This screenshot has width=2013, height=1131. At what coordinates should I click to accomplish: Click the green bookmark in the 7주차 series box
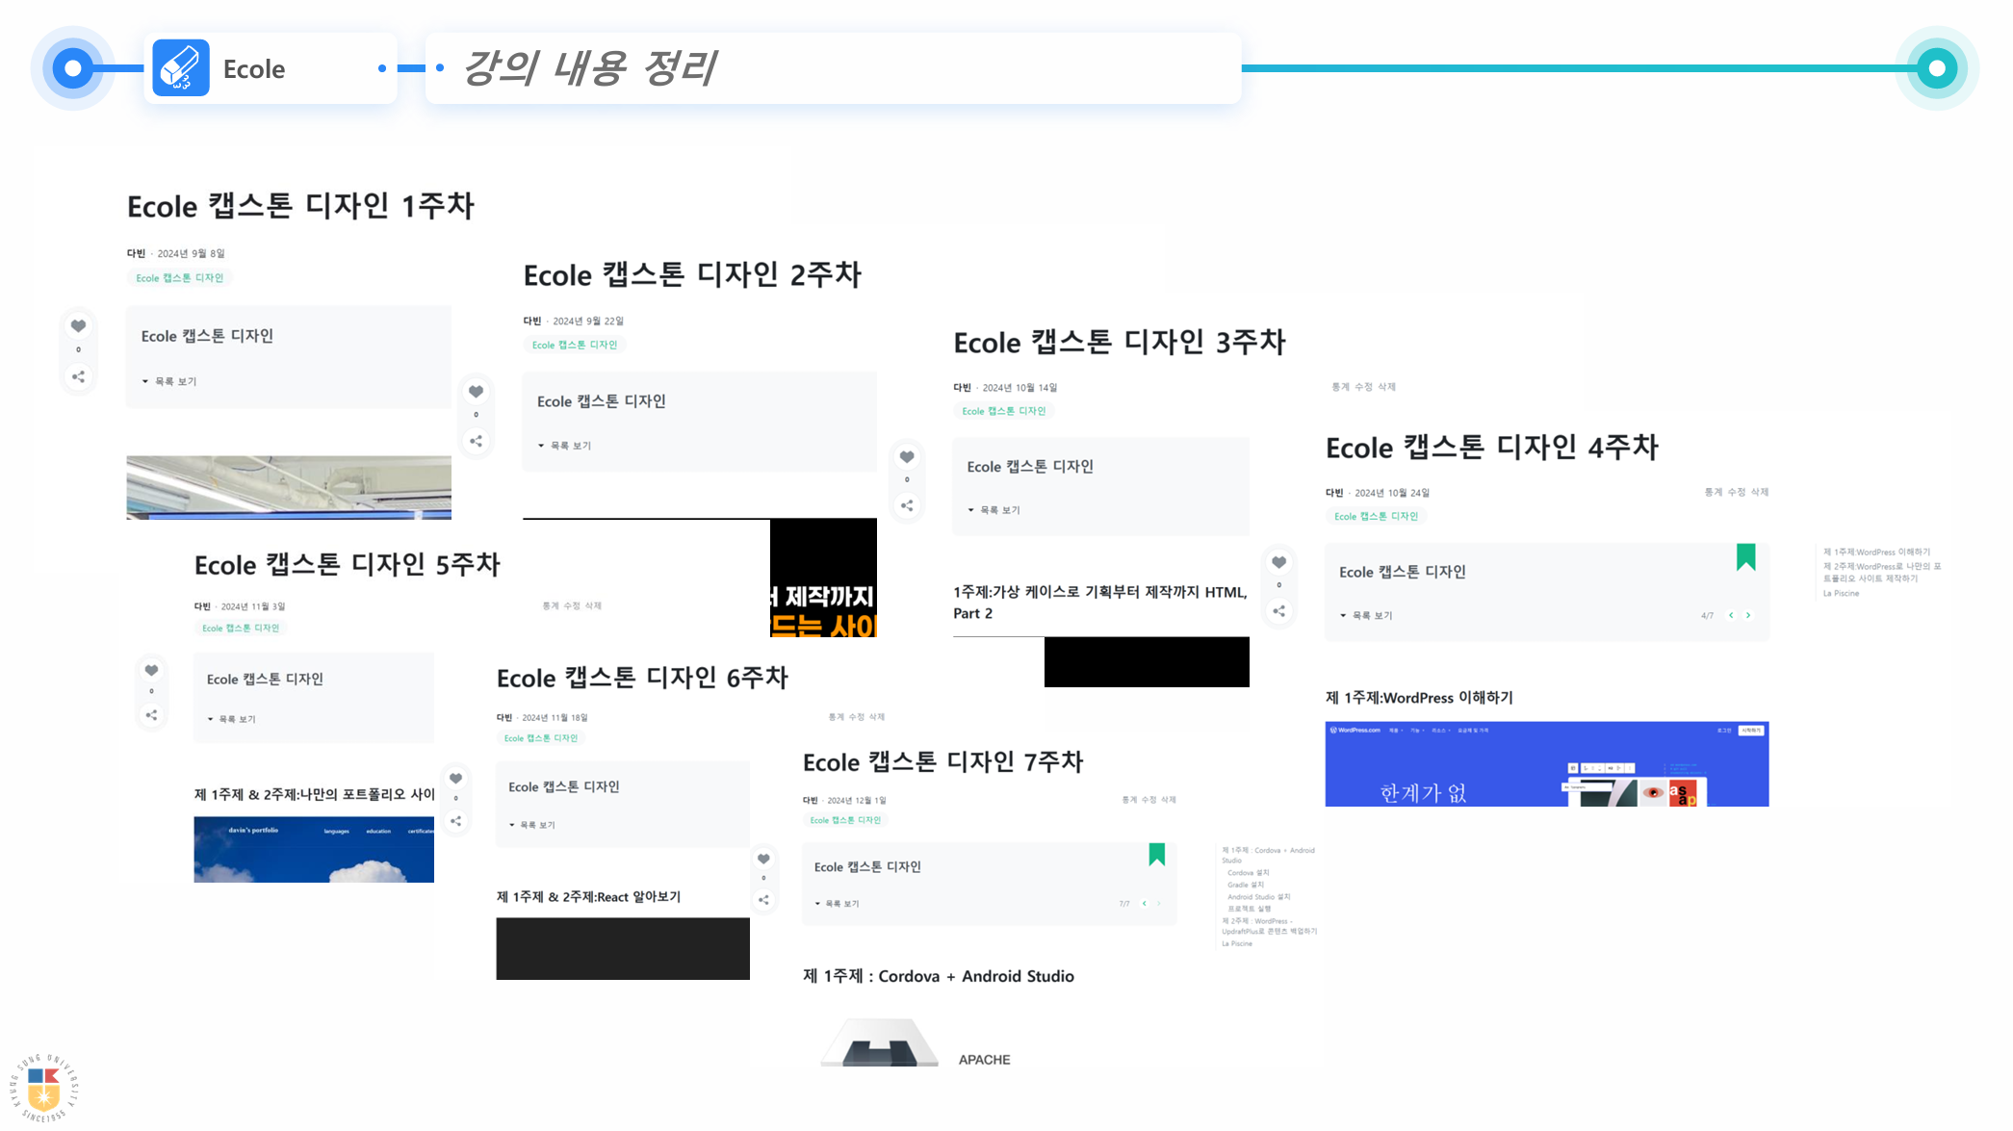click(x=1156, y=855)
